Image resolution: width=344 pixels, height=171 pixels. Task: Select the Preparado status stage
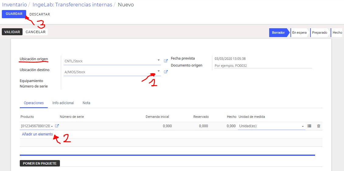(x=320, y=32)
